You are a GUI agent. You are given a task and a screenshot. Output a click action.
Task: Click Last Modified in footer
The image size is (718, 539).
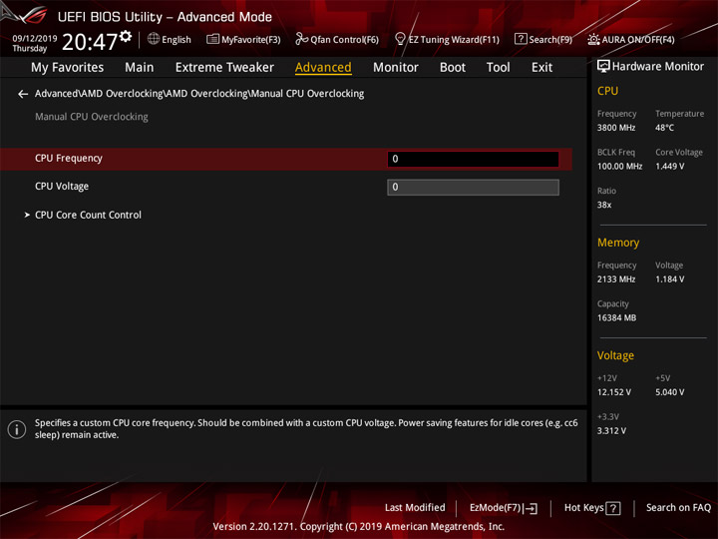[415, 508]
